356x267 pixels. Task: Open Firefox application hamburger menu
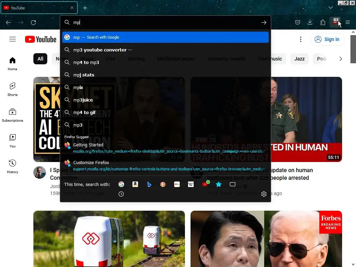click(348, 22)
